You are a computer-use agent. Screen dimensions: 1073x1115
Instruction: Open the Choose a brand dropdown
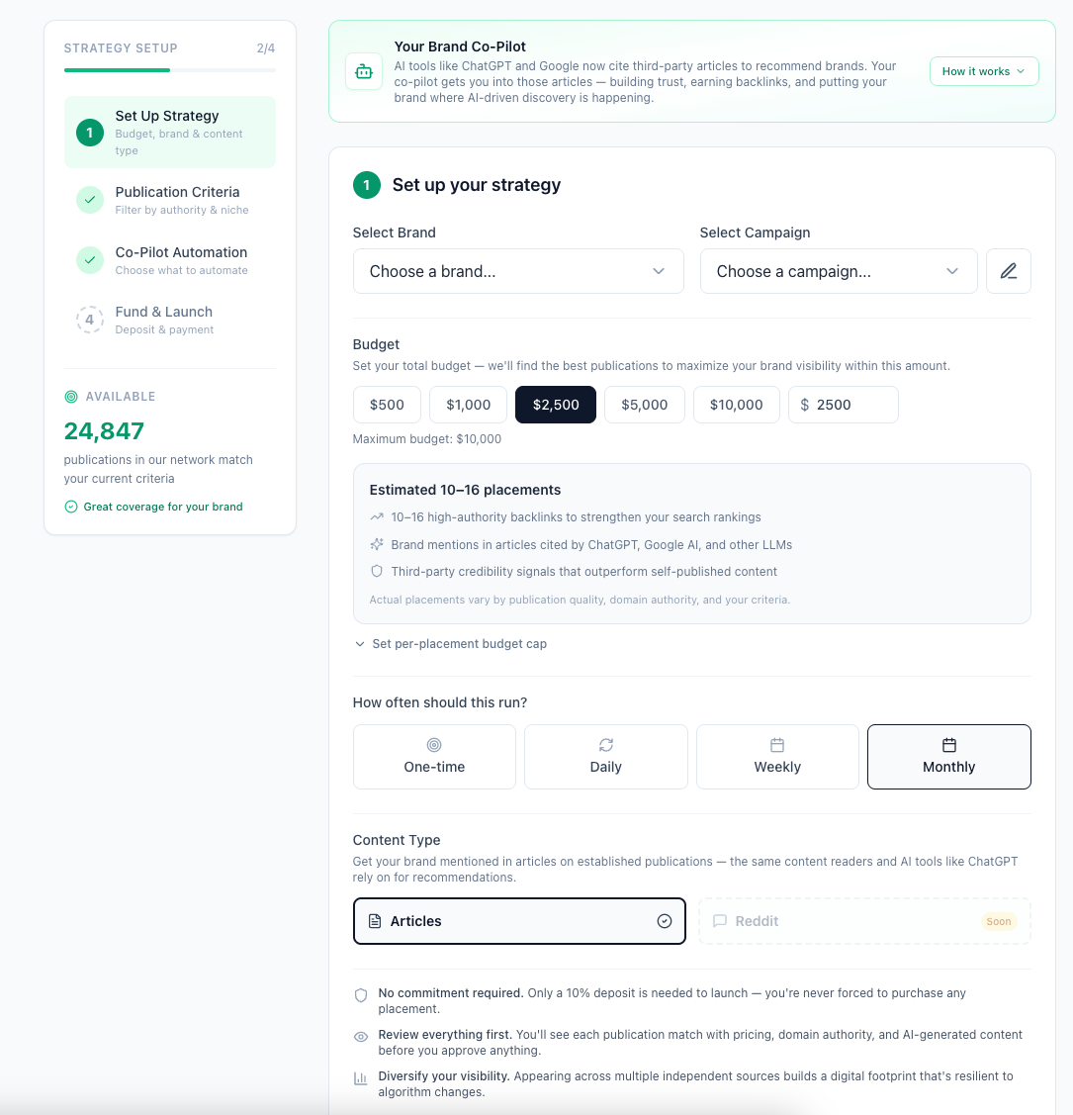coord(518,270)
